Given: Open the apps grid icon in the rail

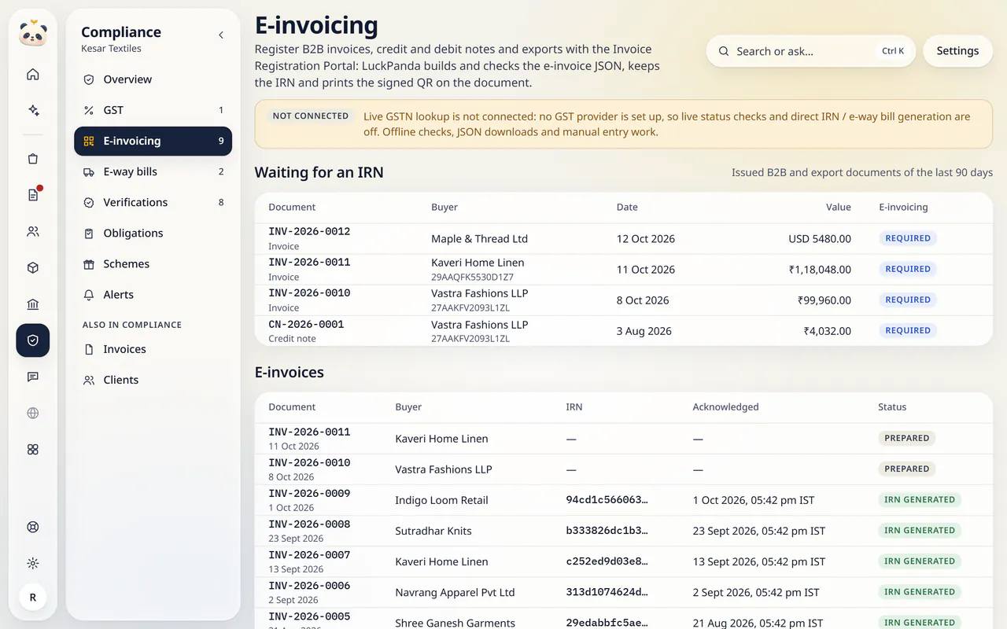Looking at the screenshot, I should tap(33, 450).
